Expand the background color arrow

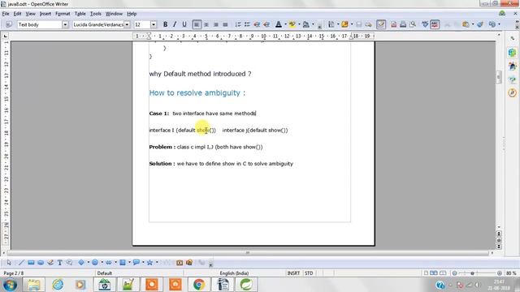pyautogui.click(x=313, y=24)
